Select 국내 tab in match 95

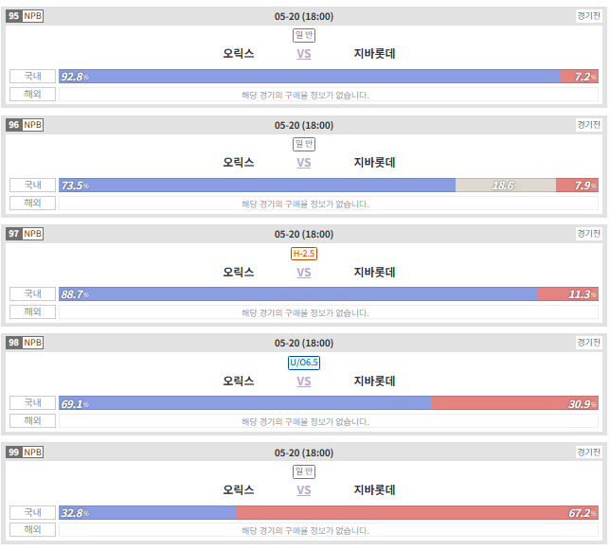click(x=32, y=76)
